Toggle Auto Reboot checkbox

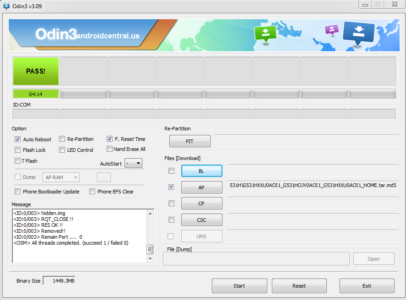17,139
